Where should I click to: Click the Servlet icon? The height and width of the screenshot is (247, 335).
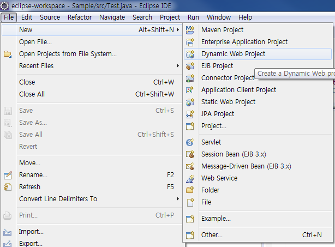(x=190, y=142)
